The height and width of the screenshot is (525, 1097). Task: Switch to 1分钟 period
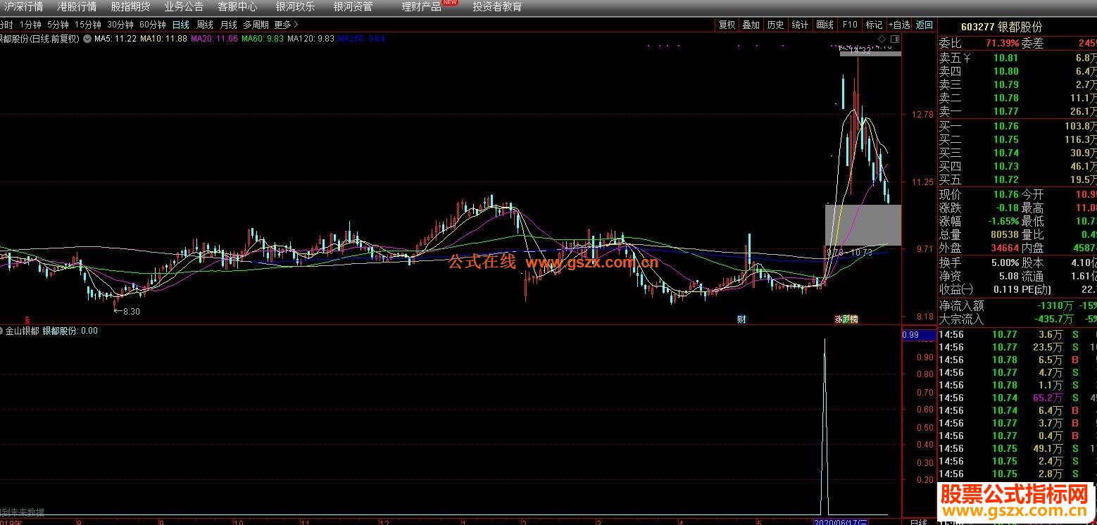click(x=30, y=25)
